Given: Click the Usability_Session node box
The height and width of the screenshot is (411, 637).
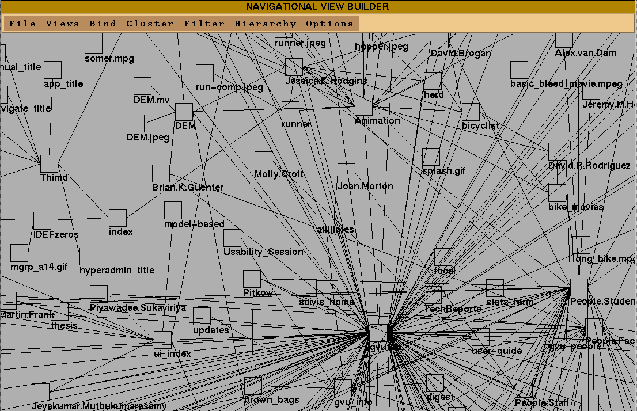Looking at the screenshot, I should pos(232,238).
